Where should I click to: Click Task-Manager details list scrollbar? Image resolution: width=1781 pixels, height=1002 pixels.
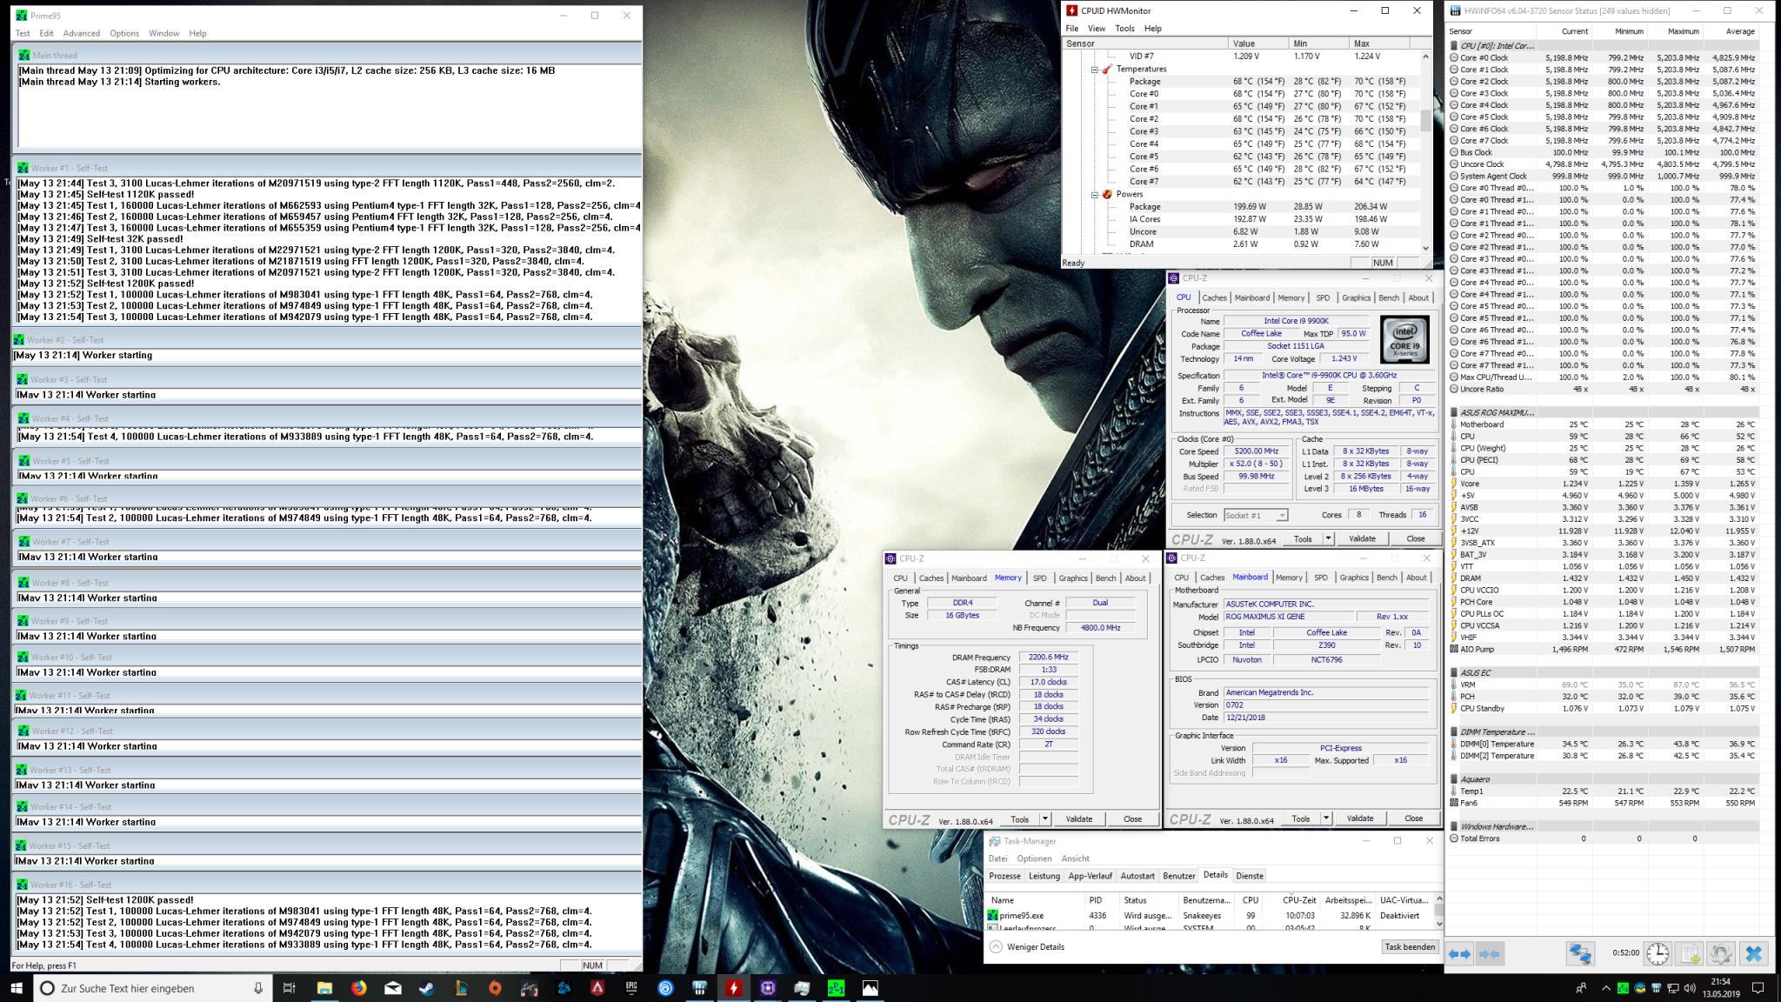tap(1438, 911)
